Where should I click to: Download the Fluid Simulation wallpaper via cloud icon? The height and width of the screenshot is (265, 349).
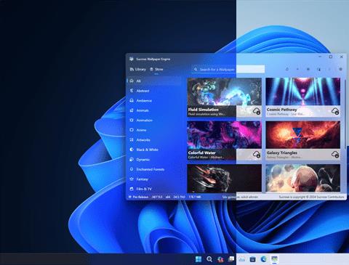pos(257,111)
